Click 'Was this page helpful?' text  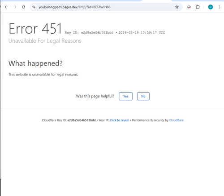tap(95, 96)
